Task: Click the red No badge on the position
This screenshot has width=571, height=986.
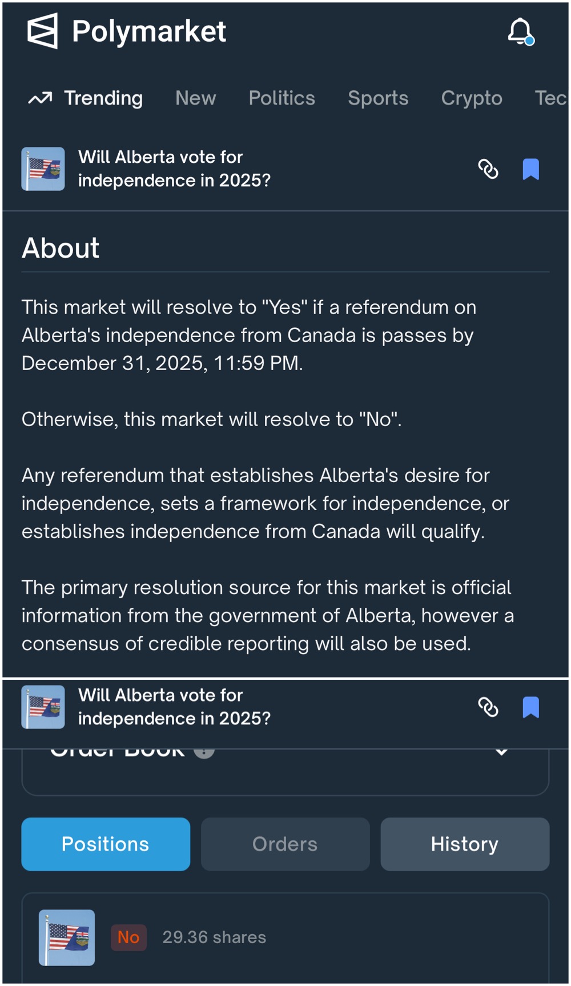Action: click(x=128, y=937)
